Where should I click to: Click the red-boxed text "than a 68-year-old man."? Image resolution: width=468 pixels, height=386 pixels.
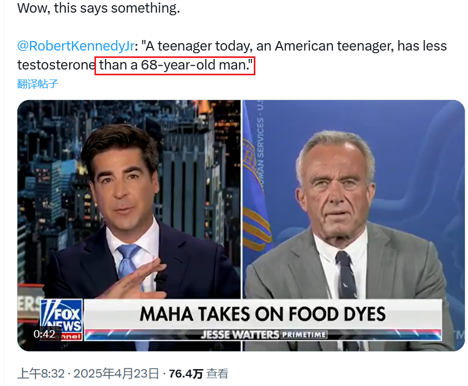pos(175,65)
